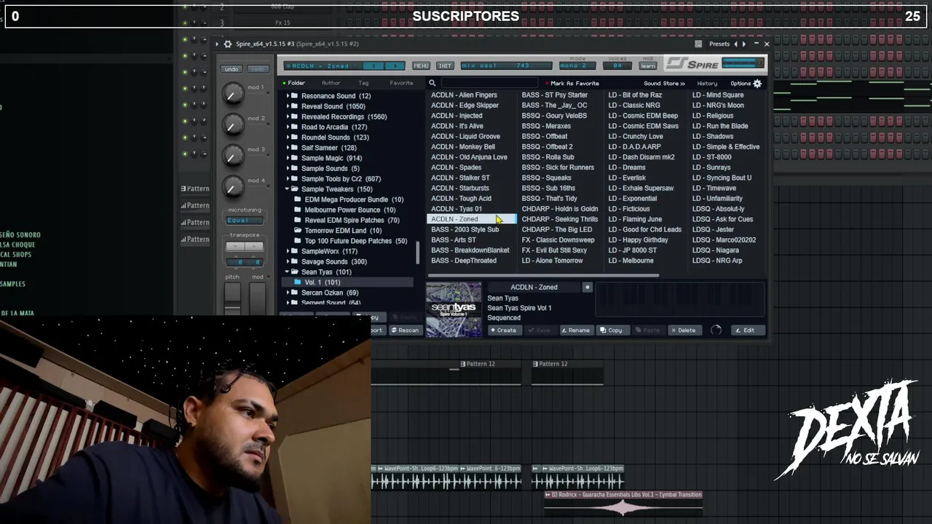
Task: Click the Vol. 1 (101) folder
Action: pos(322,282)
